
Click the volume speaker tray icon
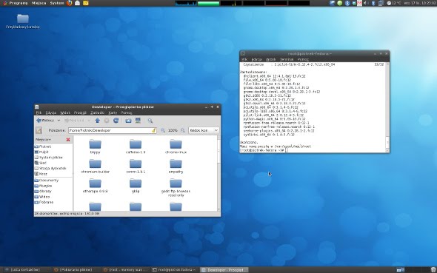coord(366,3)
